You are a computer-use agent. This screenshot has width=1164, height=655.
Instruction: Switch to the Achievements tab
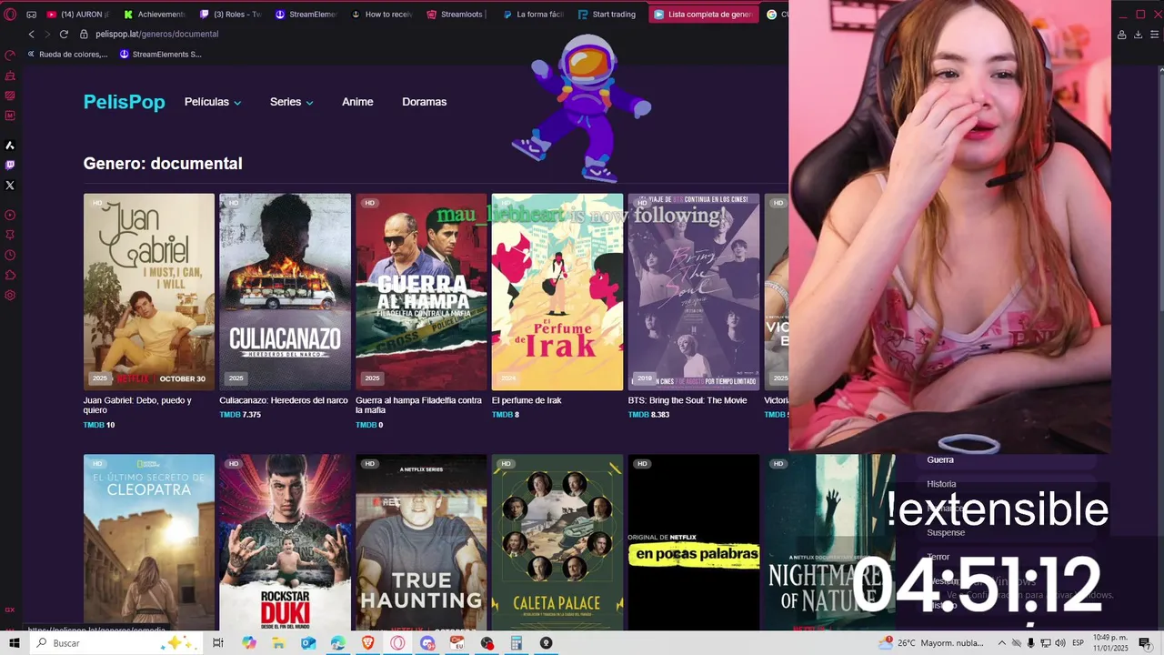(155, 15)
